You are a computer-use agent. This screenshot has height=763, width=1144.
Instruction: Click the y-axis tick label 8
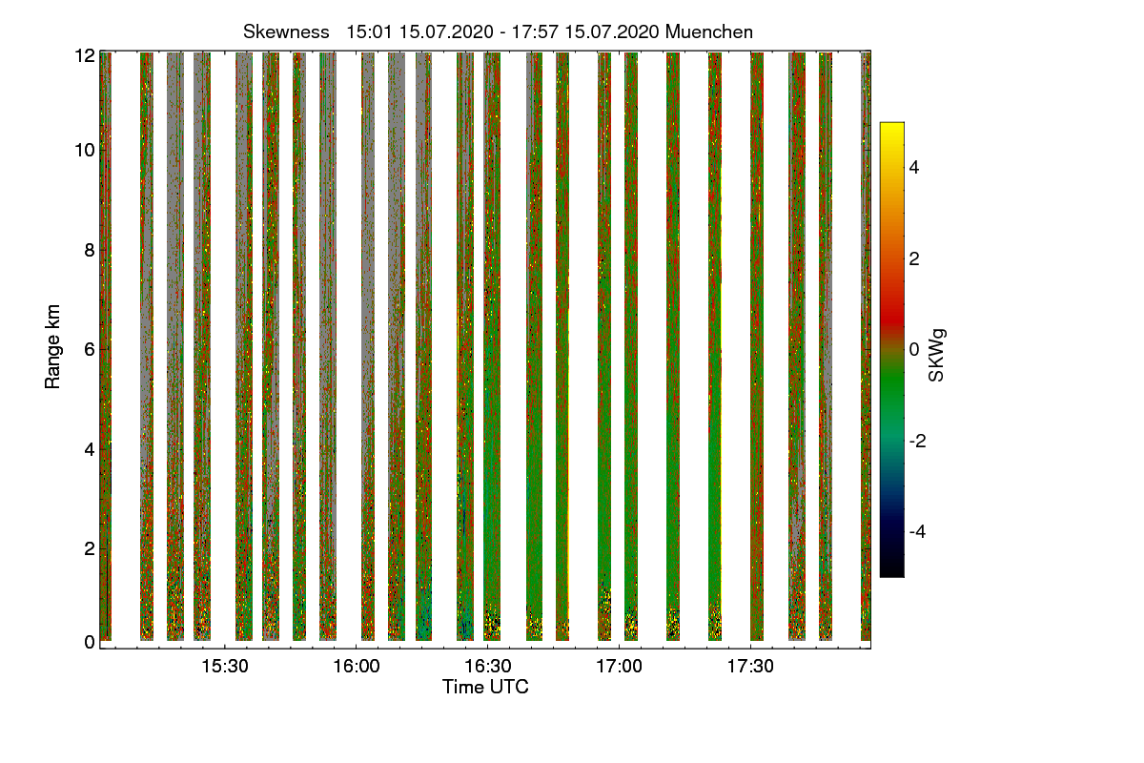[x=90, y=250]
